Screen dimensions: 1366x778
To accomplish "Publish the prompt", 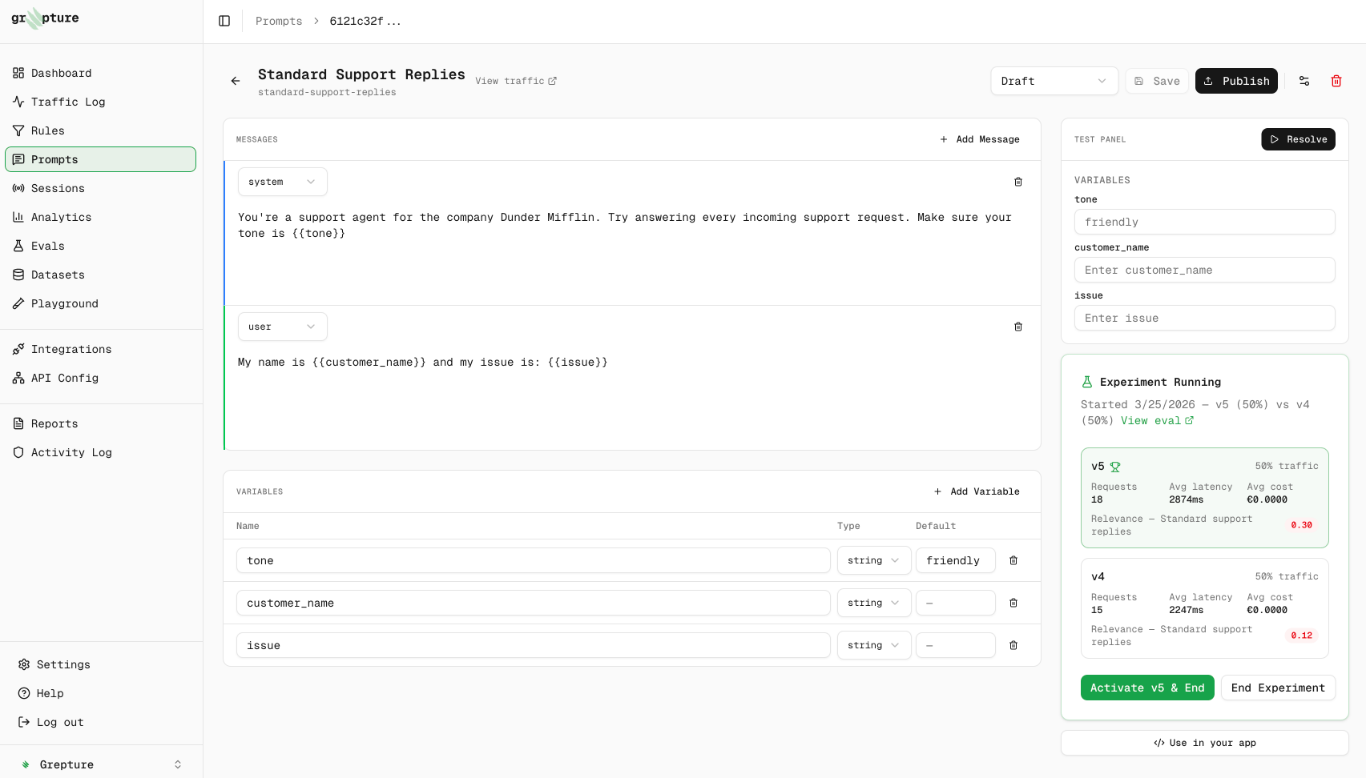I will tap(1236, 81).
